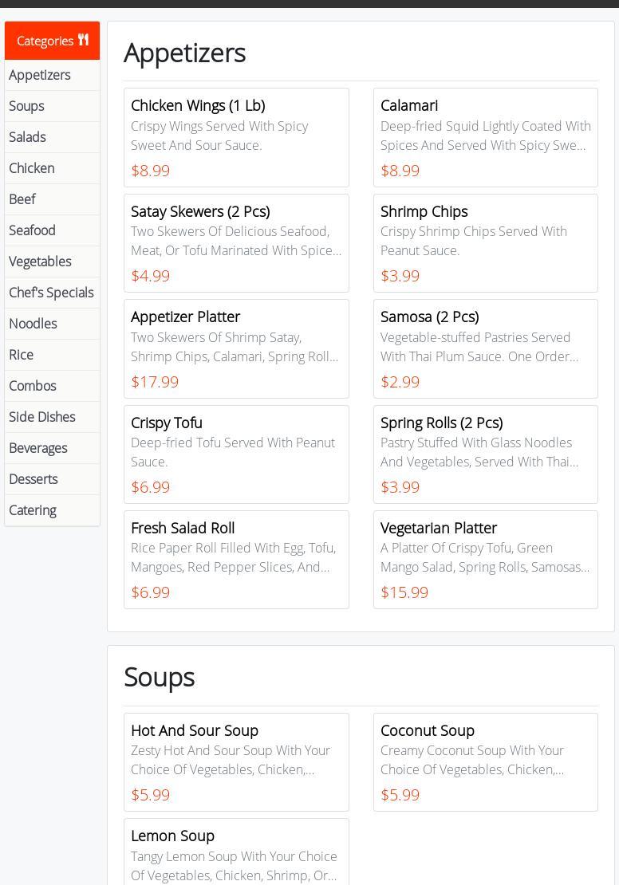This screenshot has width=619, height=885.
Task: Pick the Satay Skewers (2 Pcs) card
Action: tap(236, 243)
